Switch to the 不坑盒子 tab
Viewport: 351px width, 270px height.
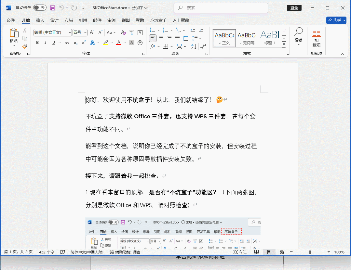[158, 20]
